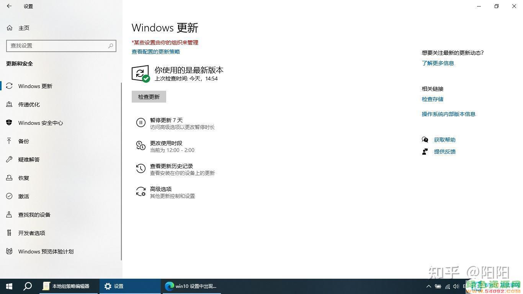Click the clock icon for 更改使用时段
The image size is (523, 294).
point(141,145)
